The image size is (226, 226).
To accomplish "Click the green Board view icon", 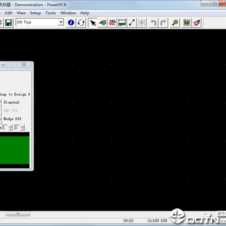I will pos(186,23).
